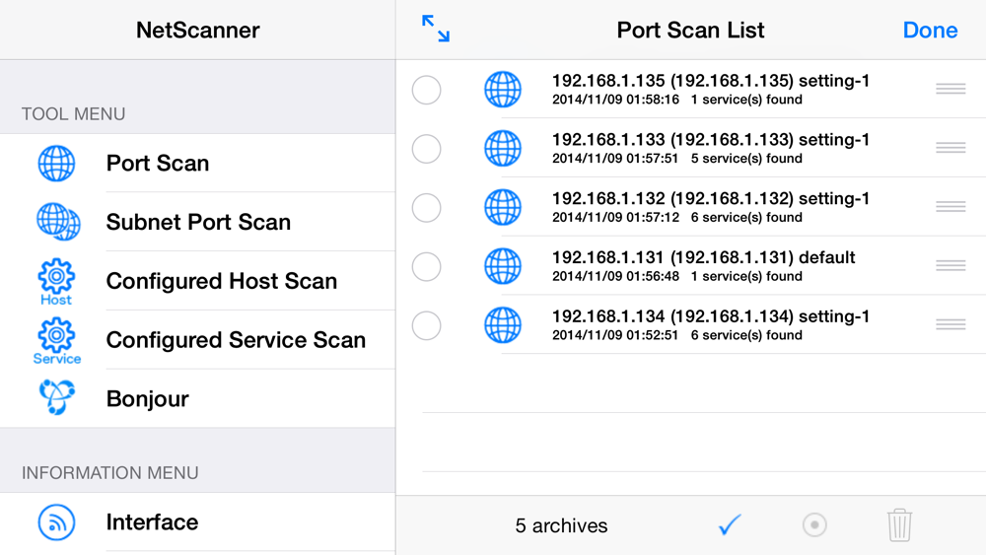Click the globe icon for 192.168.1.135
Viewport: 986px width, 555px height.
coord(503,90)
